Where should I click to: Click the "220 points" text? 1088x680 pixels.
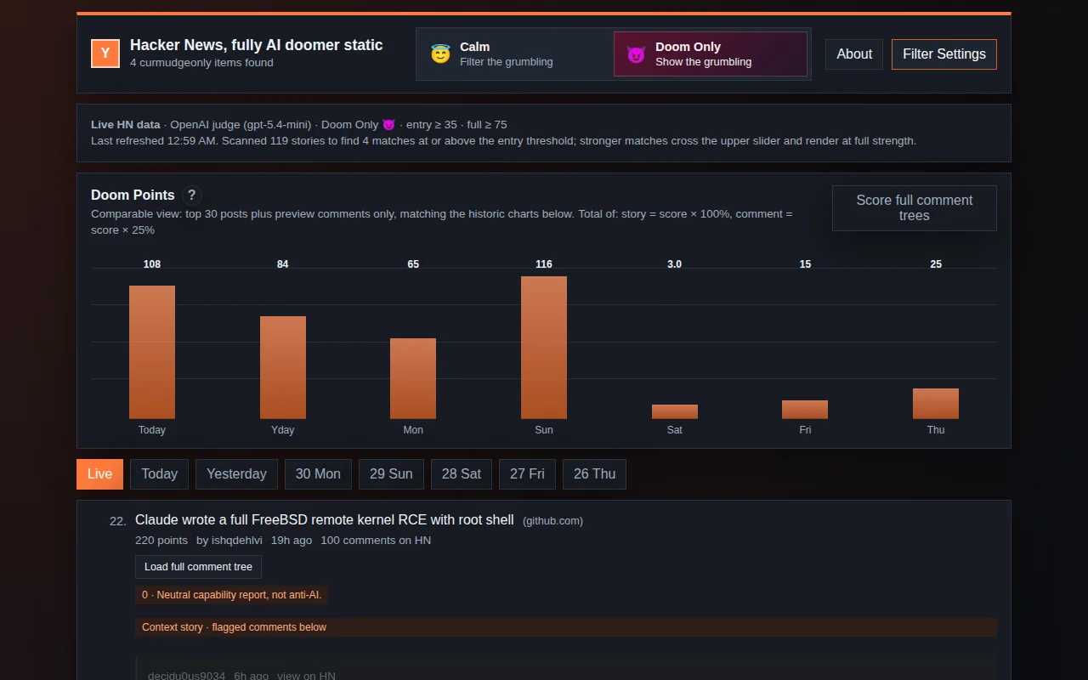coord(161,541)
